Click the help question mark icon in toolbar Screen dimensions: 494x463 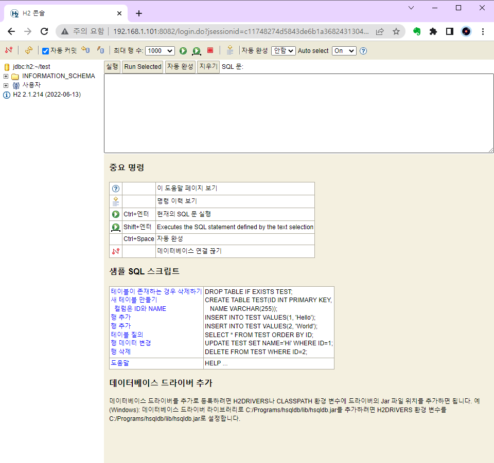click(x=363, y=51)
